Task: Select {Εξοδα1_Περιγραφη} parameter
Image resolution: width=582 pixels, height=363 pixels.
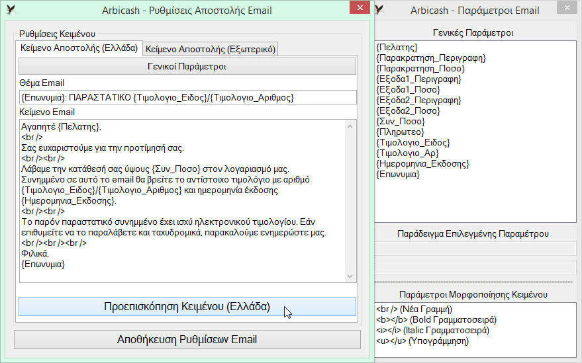Action: tap(418, 79)
